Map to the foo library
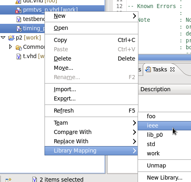The height and width of the screenshot is (182, 191). [164, 116]
